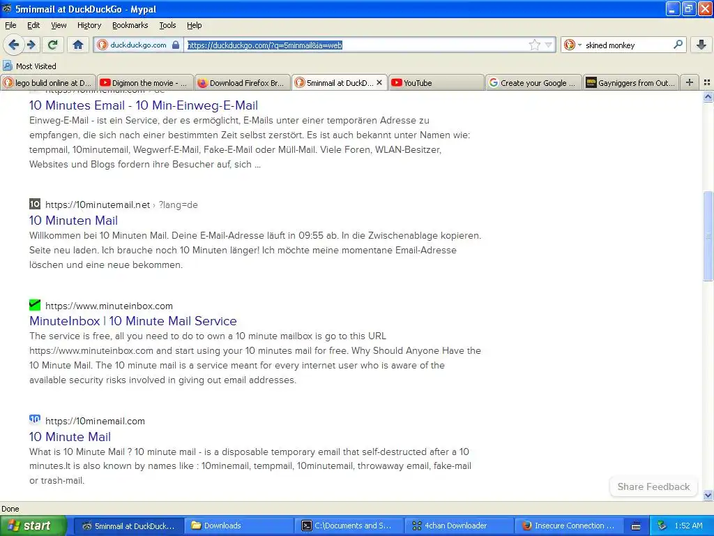The height and width of the screenshot is (536, 714).
Task: Open the 10 Minute Mail result link
Action: pos(70,437)
